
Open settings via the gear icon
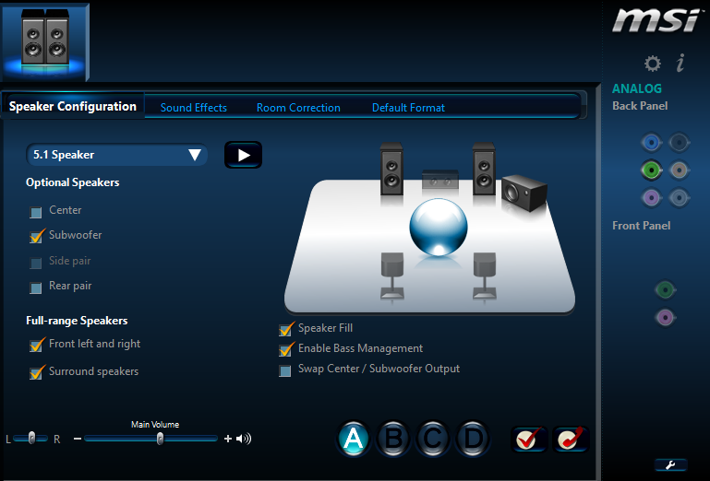[x=652, y=64]
